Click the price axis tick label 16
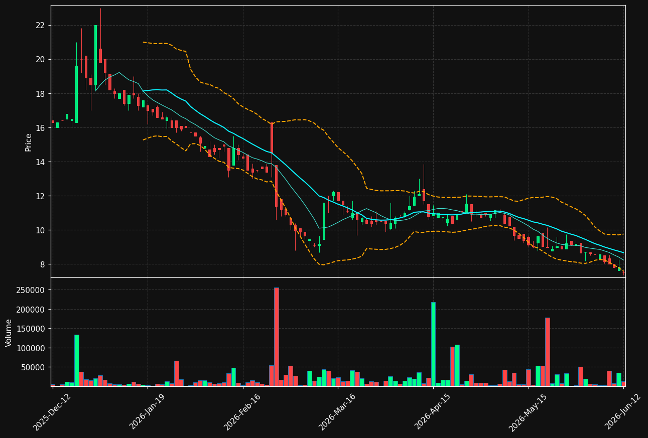 40,128
